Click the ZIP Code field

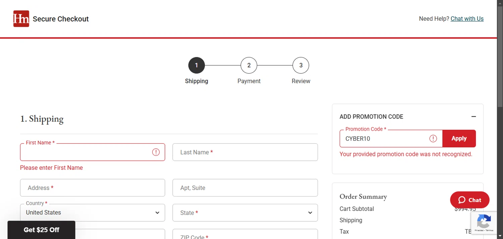pyautogui.click(x=245, y=235)
